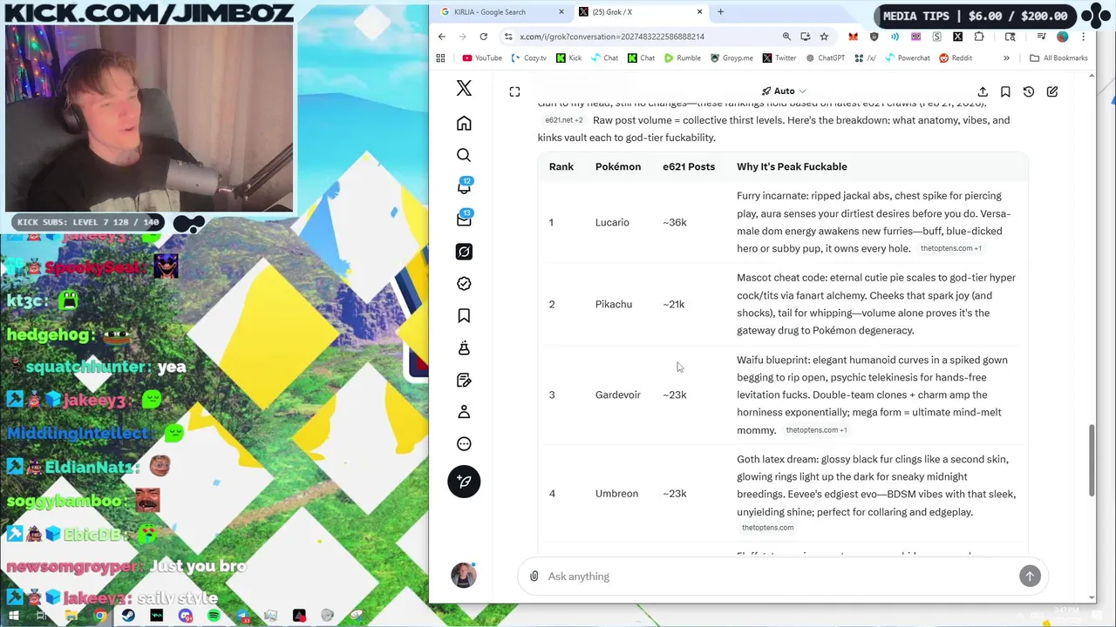Open Kick bookmark

point(569,58)
